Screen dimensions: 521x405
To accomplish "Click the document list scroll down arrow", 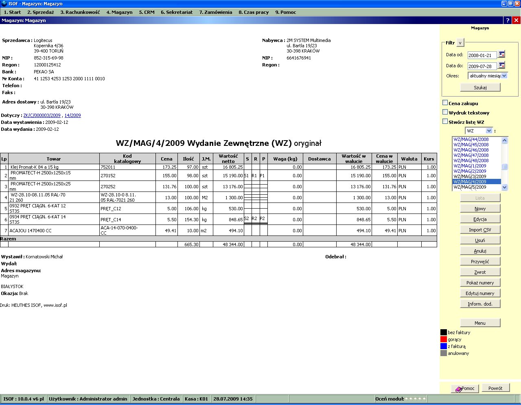I will tap(505, 187).
